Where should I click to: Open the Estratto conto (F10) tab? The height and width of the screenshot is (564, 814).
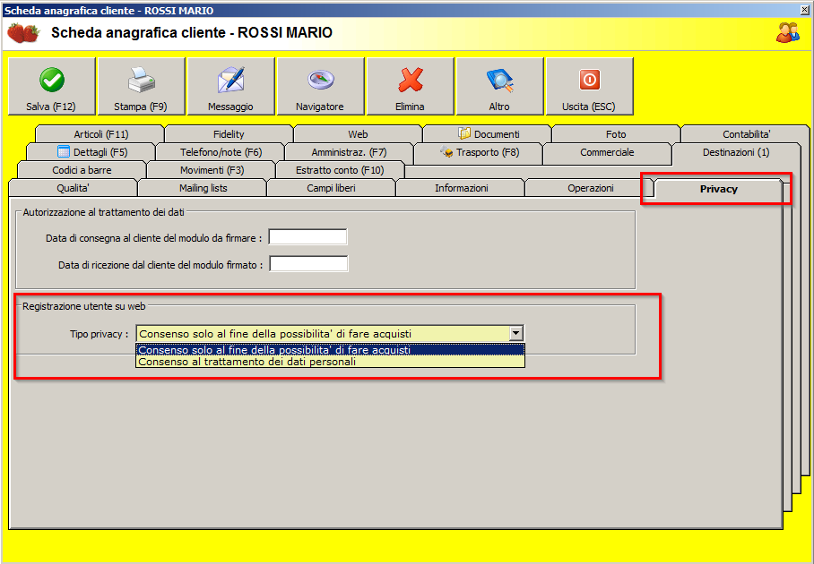340,169
